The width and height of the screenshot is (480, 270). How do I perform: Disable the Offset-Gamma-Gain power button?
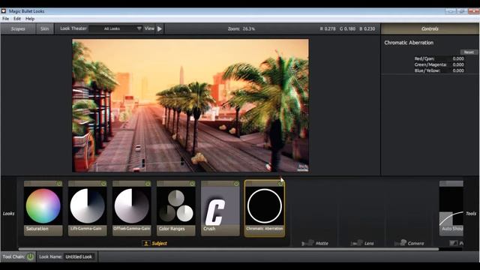(x=148, y=183)
